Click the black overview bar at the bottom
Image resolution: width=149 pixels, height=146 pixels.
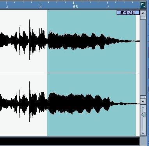point(70,141)
